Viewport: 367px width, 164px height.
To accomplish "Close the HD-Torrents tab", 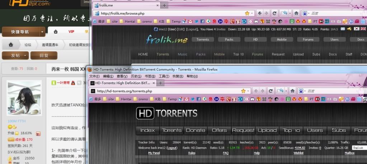I will coord(154,83).
